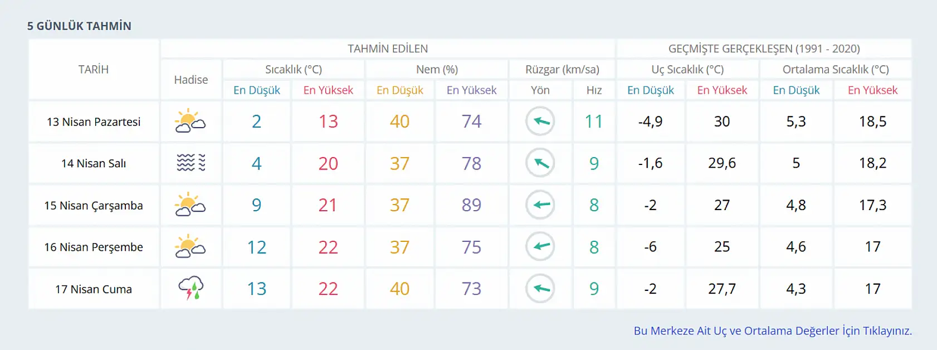Click the fog icon for 14 Nisan Salı
937x350 pixels.
[191, 163]
